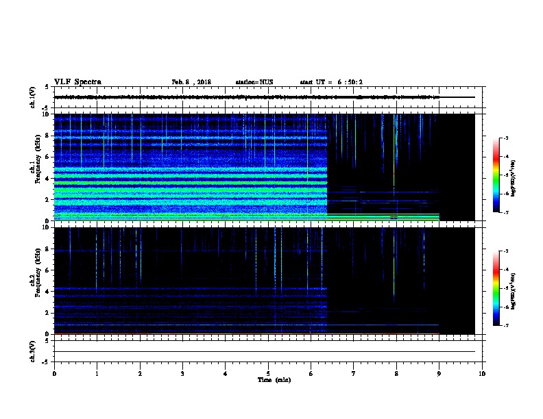
Task: Click the "start UT = 6 :50: 2" label
Action: [331, 82]
